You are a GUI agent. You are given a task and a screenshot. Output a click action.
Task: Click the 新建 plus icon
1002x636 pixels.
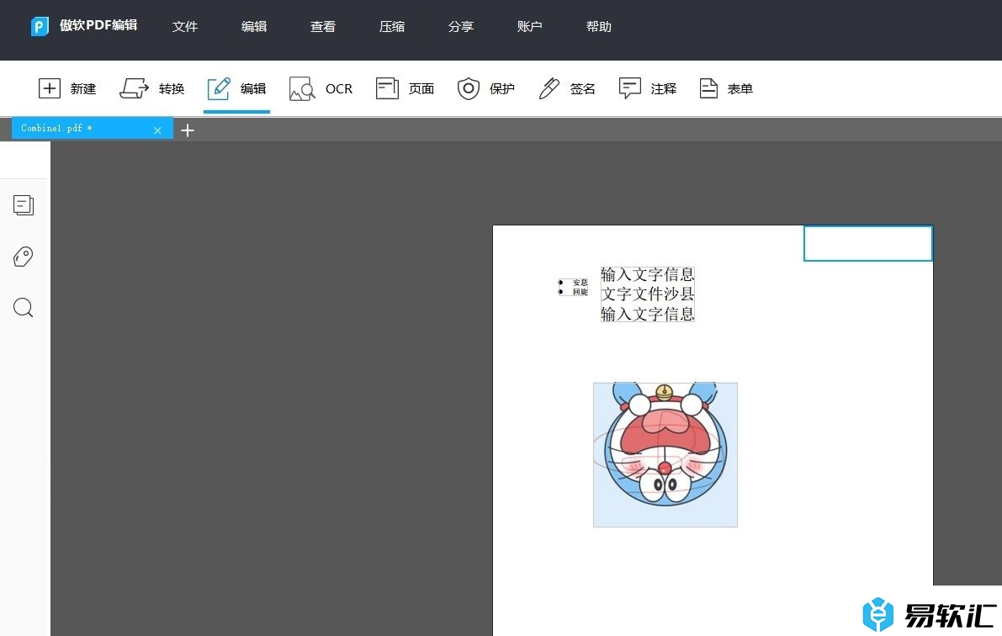click(49, 88)
